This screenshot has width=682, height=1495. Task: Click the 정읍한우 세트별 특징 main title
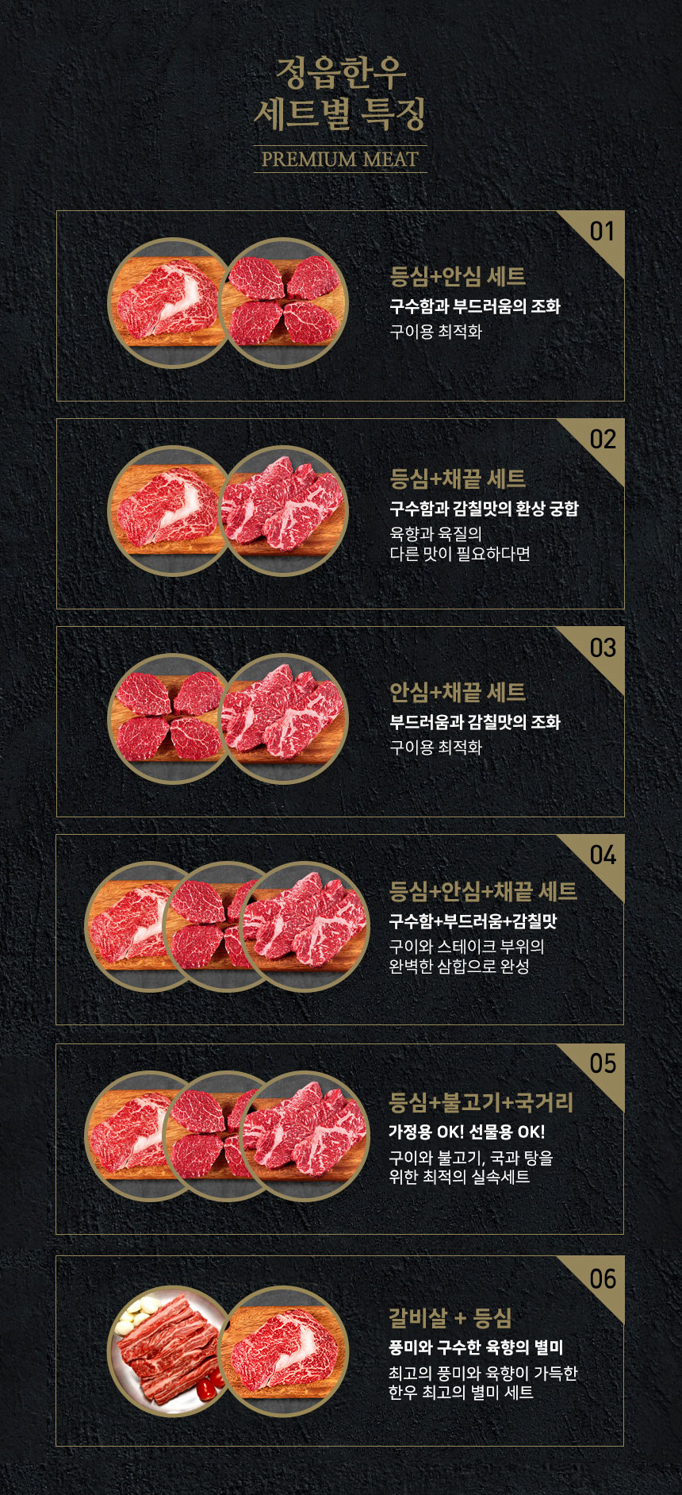point(340,94)
